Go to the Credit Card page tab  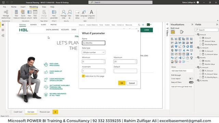tap(18, 112)
